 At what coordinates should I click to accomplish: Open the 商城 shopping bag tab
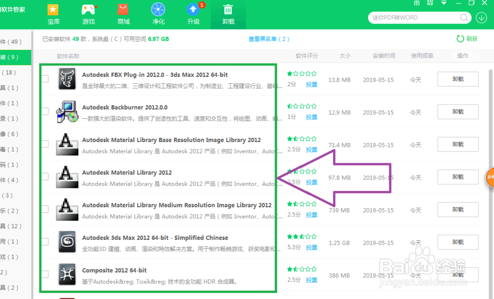coord(123,14)
